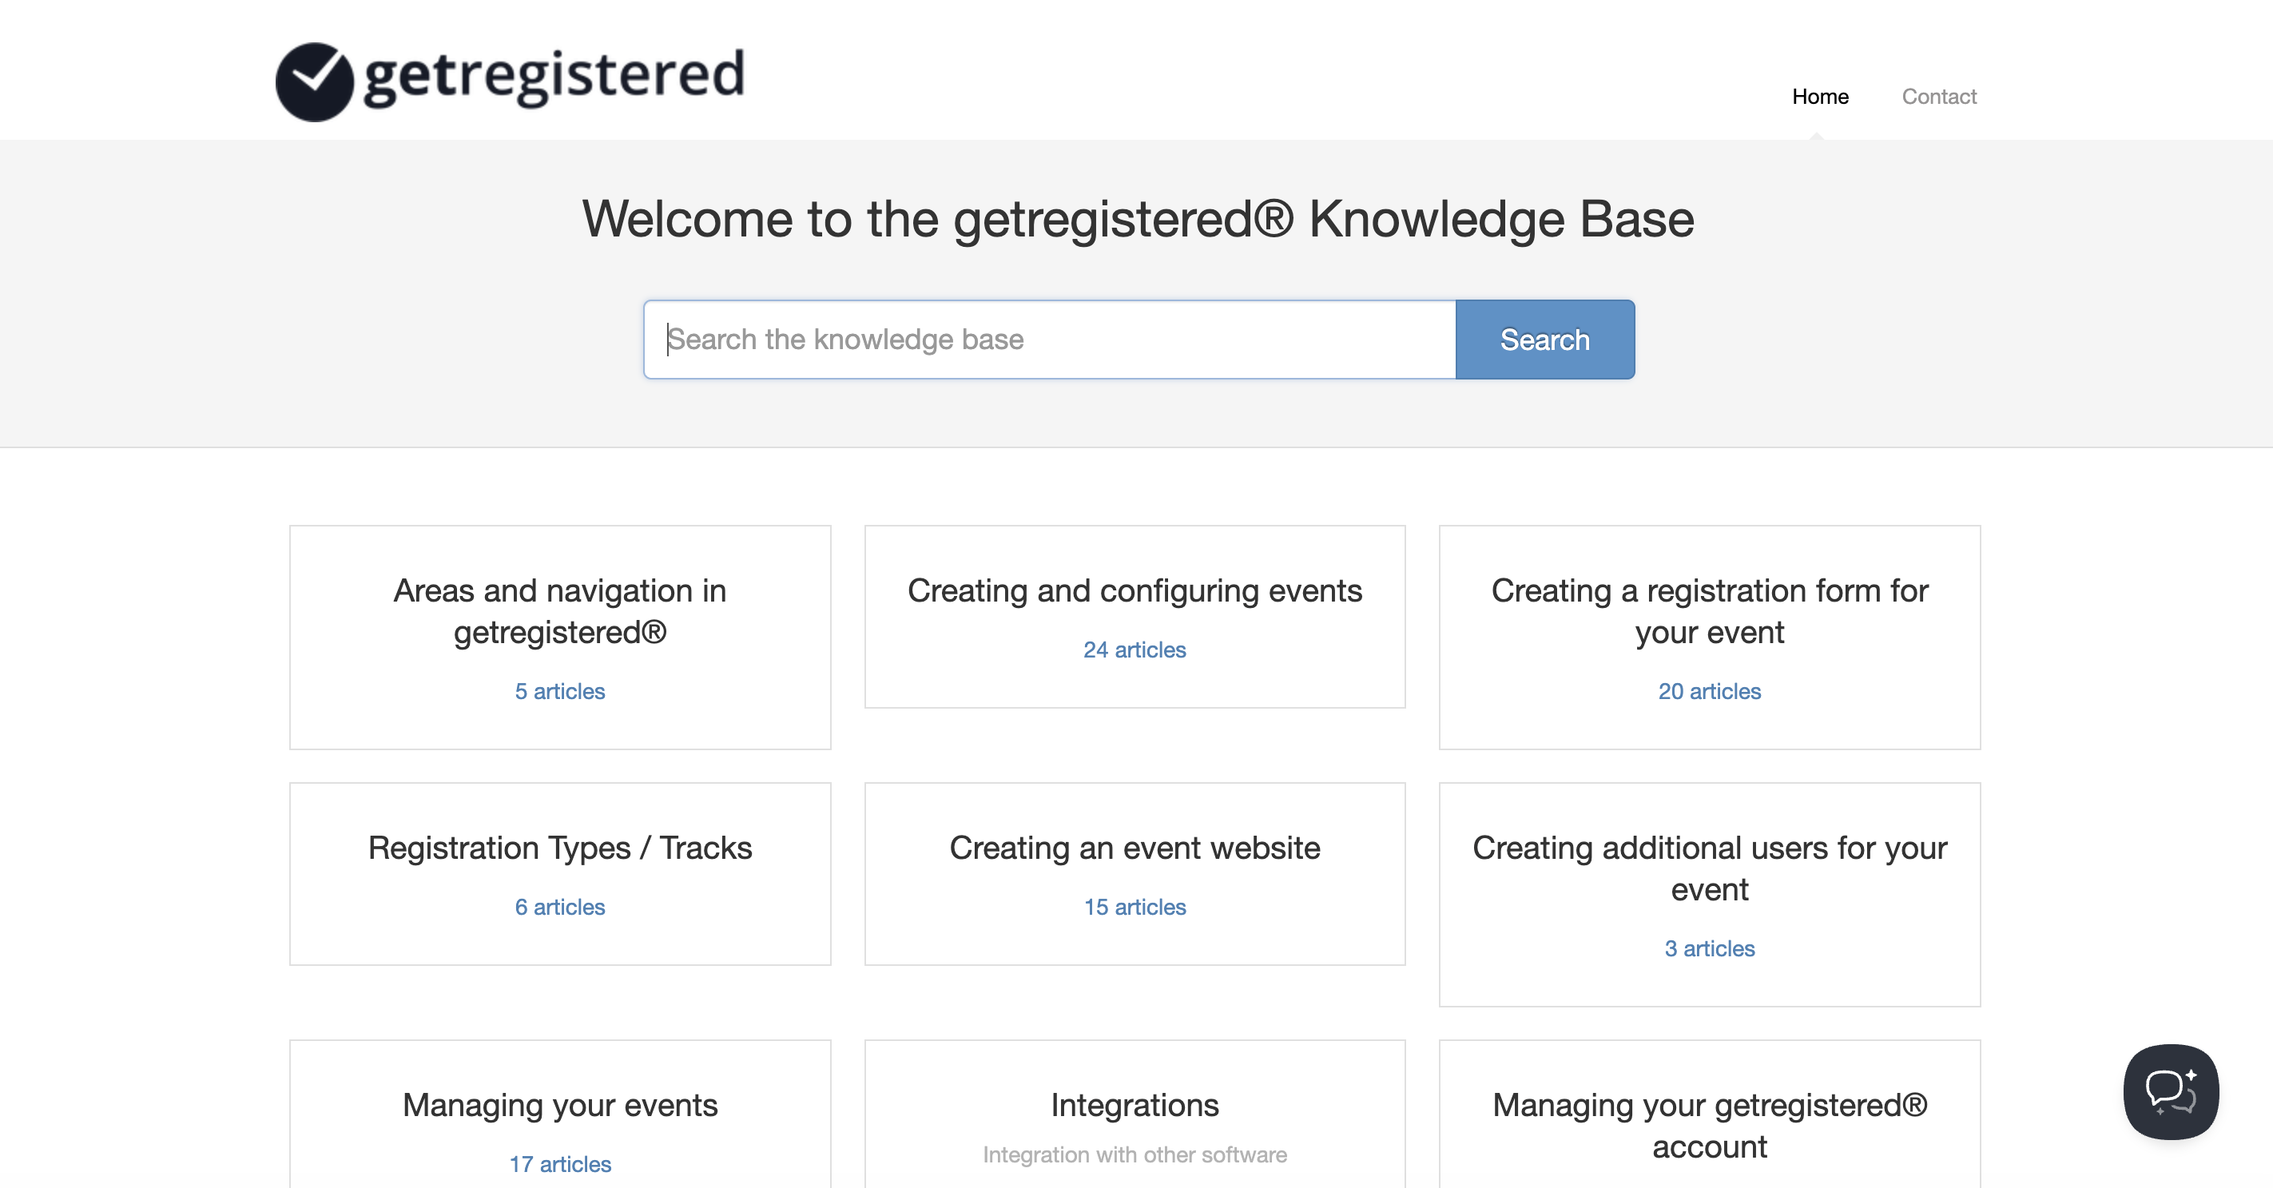Open Managing your getregistered account category
Viewport: 2273px width, 1188px height.
[x=1708, y=1126]
